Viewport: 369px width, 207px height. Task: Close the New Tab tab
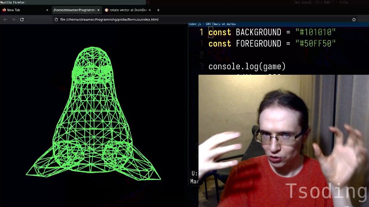(47, 10)
